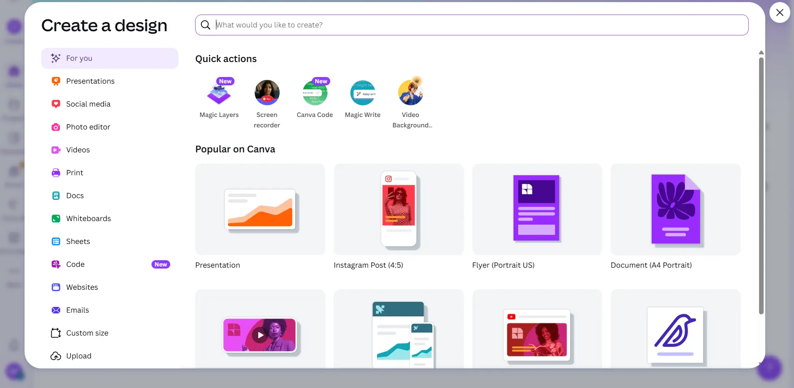The height and width of the screenshot is (388, 794).
Task: Open the Document flower thumbnail
Action: [676, 209]
